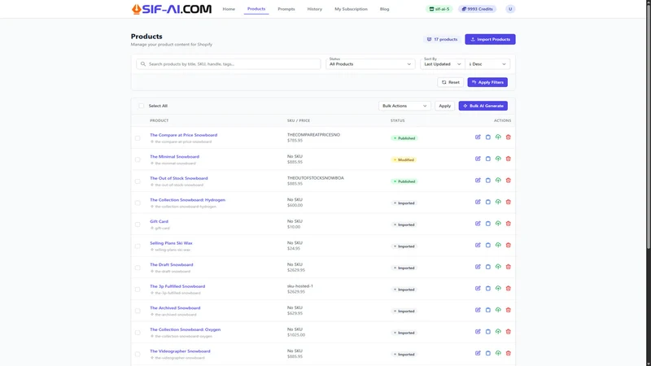Click the Import Products button
The image size is (651, 366).
(490, 39)
